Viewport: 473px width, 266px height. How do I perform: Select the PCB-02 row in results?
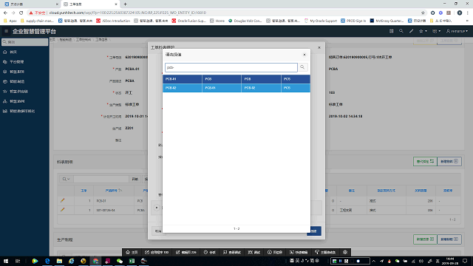click(x=236, y=88)
